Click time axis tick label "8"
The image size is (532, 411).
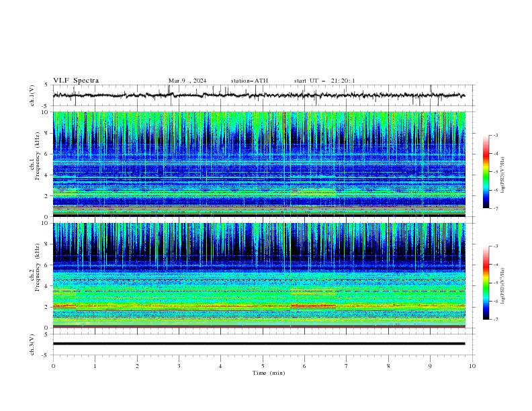point(388,366)
